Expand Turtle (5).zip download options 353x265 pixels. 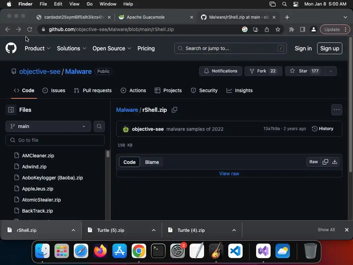tap(153, 230)
